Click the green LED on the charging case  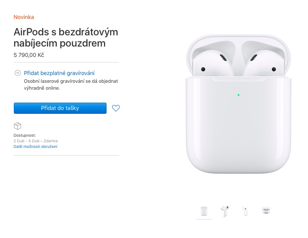tap(239, 95)
